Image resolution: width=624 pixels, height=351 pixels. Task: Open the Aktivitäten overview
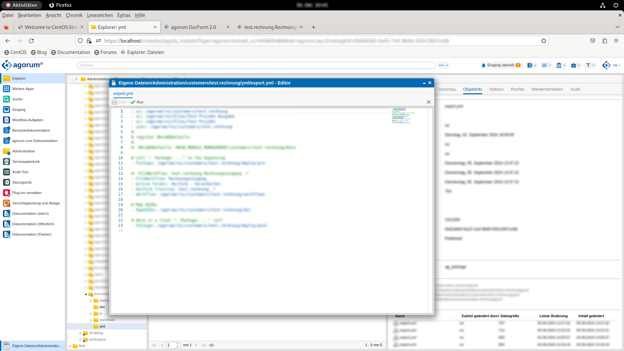[x=21, y=5]
